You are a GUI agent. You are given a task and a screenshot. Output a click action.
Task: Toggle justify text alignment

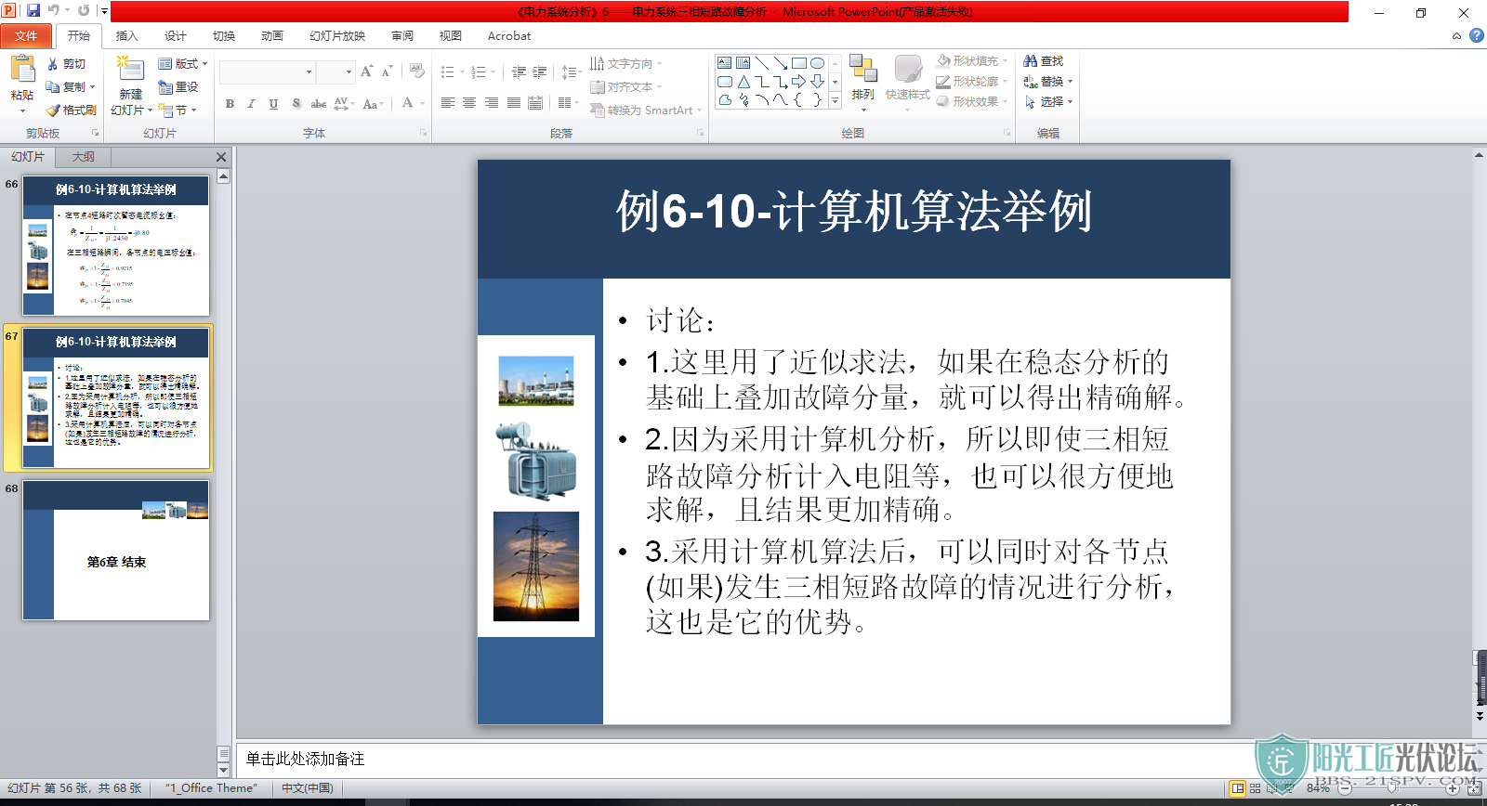(x=514, y=103)
